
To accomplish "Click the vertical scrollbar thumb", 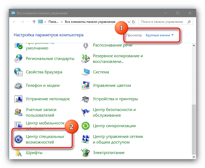I will pos(194,129).
